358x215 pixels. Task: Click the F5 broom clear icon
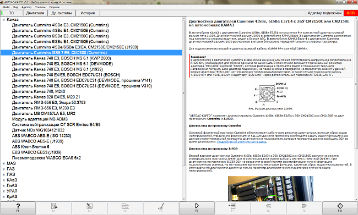[161, 208]
